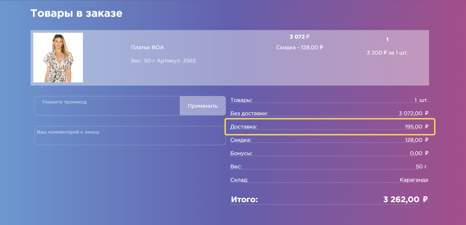Click the quantity "1" in product row
466x225 pixels.
pos(387,40)
